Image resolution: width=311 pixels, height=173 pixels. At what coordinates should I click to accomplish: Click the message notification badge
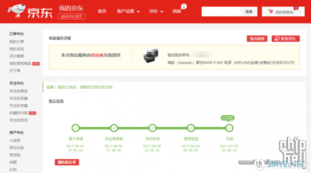(184, 6)
